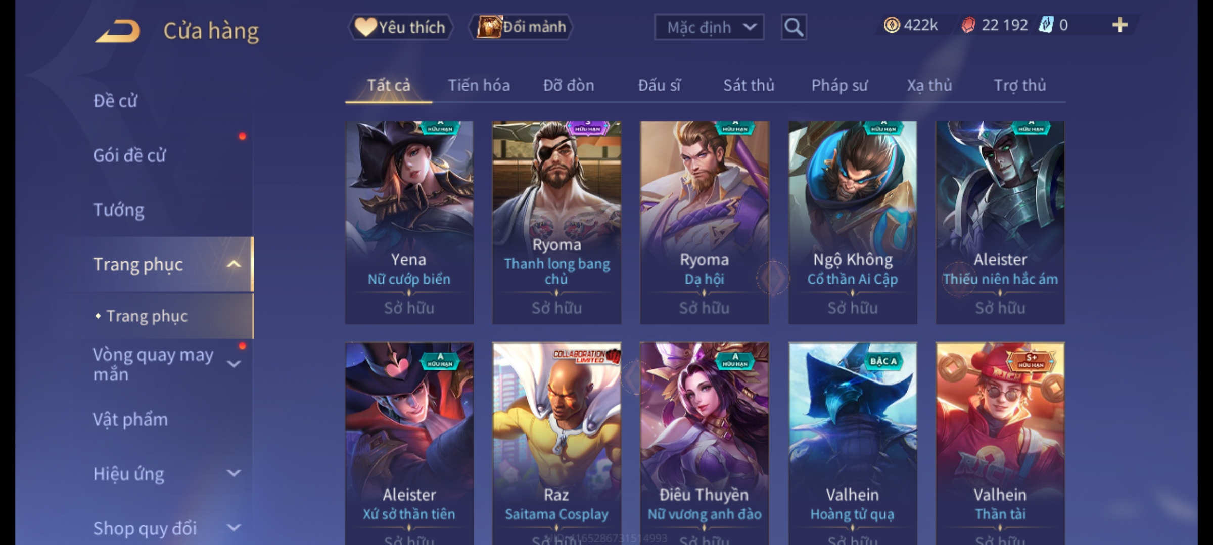This screenshot has height=545, width=1213.
Task: Open Đổi mảnh fragment exchange
Action: (x=521, y=27)
